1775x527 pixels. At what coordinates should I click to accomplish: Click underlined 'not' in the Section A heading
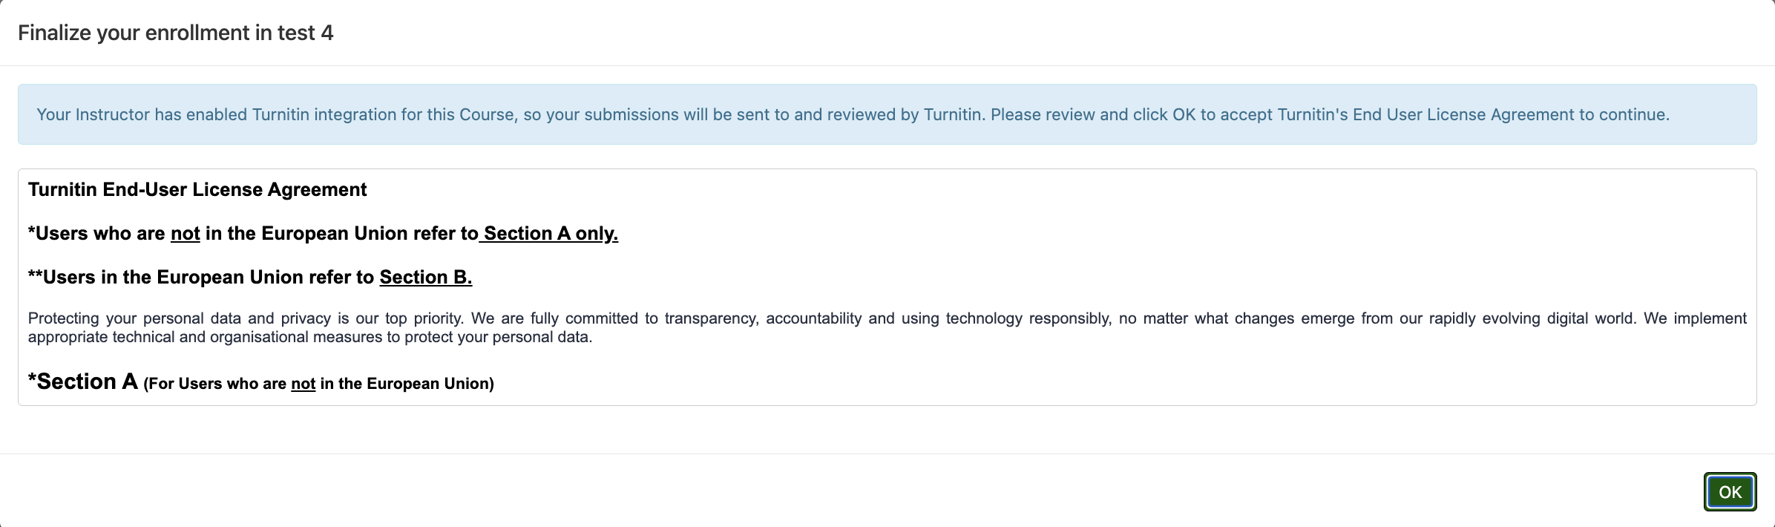tap(303, 384)
